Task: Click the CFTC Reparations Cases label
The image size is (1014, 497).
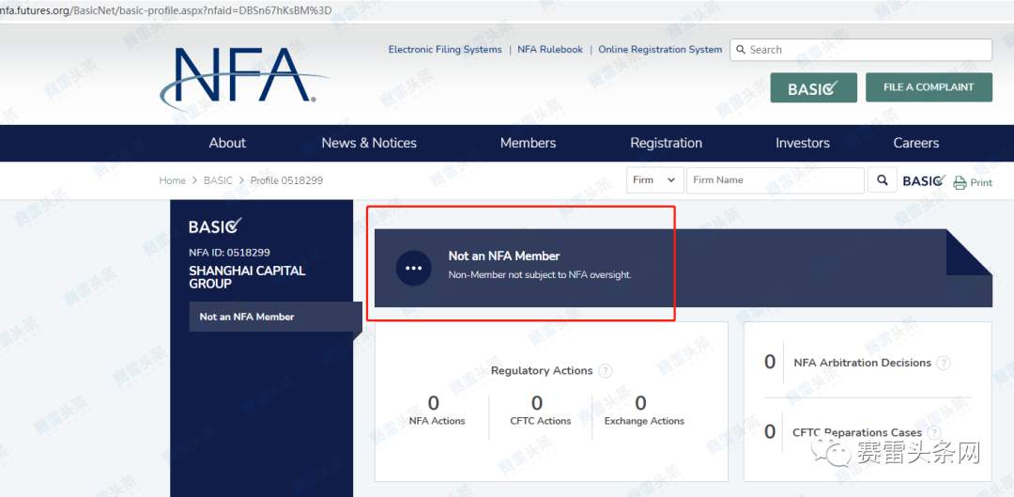Action: 857,432
